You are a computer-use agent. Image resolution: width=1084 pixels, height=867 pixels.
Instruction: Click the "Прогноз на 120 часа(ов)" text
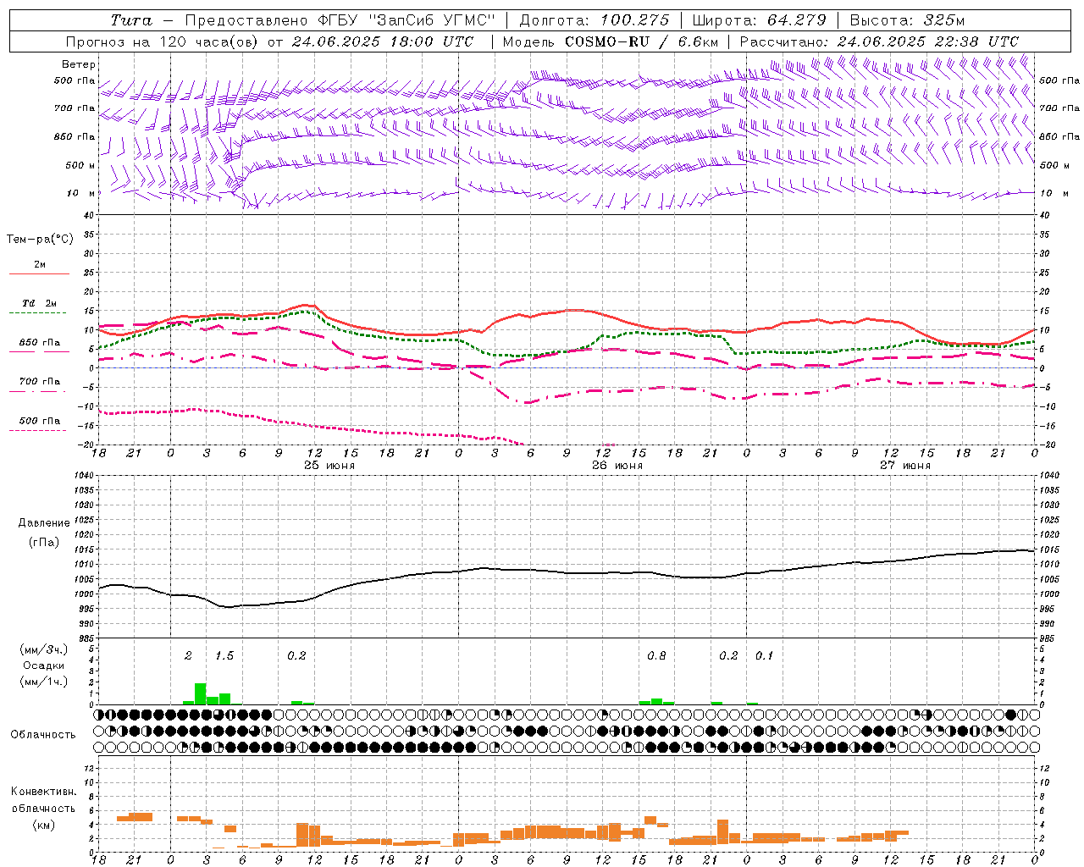tap(163, 41)
